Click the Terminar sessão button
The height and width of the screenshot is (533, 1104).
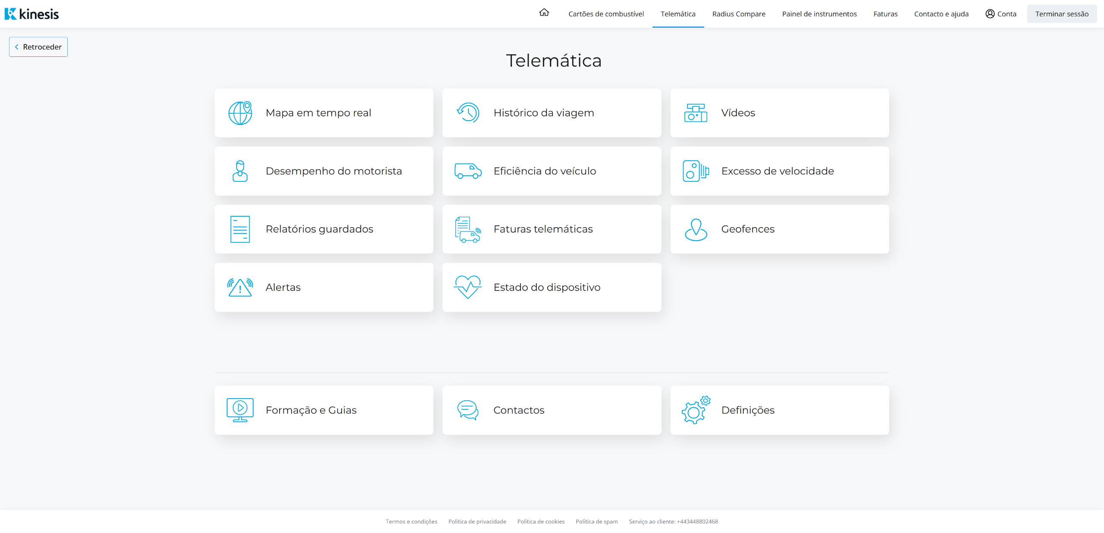coord(1062,14)
